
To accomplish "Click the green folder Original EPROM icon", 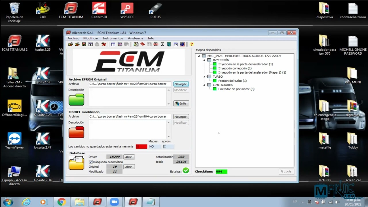I will pos(76,99).
